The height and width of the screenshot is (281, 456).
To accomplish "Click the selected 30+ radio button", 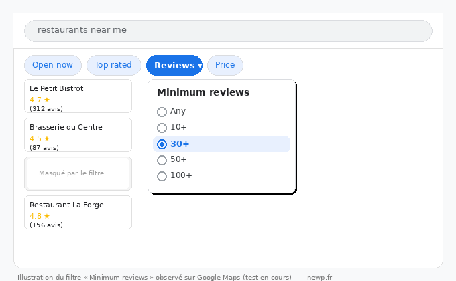I will coord(162,144).
